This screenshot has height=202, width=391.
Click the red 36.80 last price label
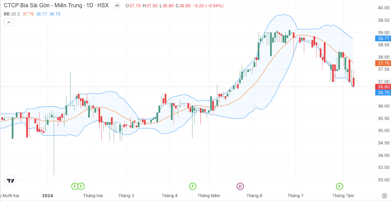tap(383, 87)
